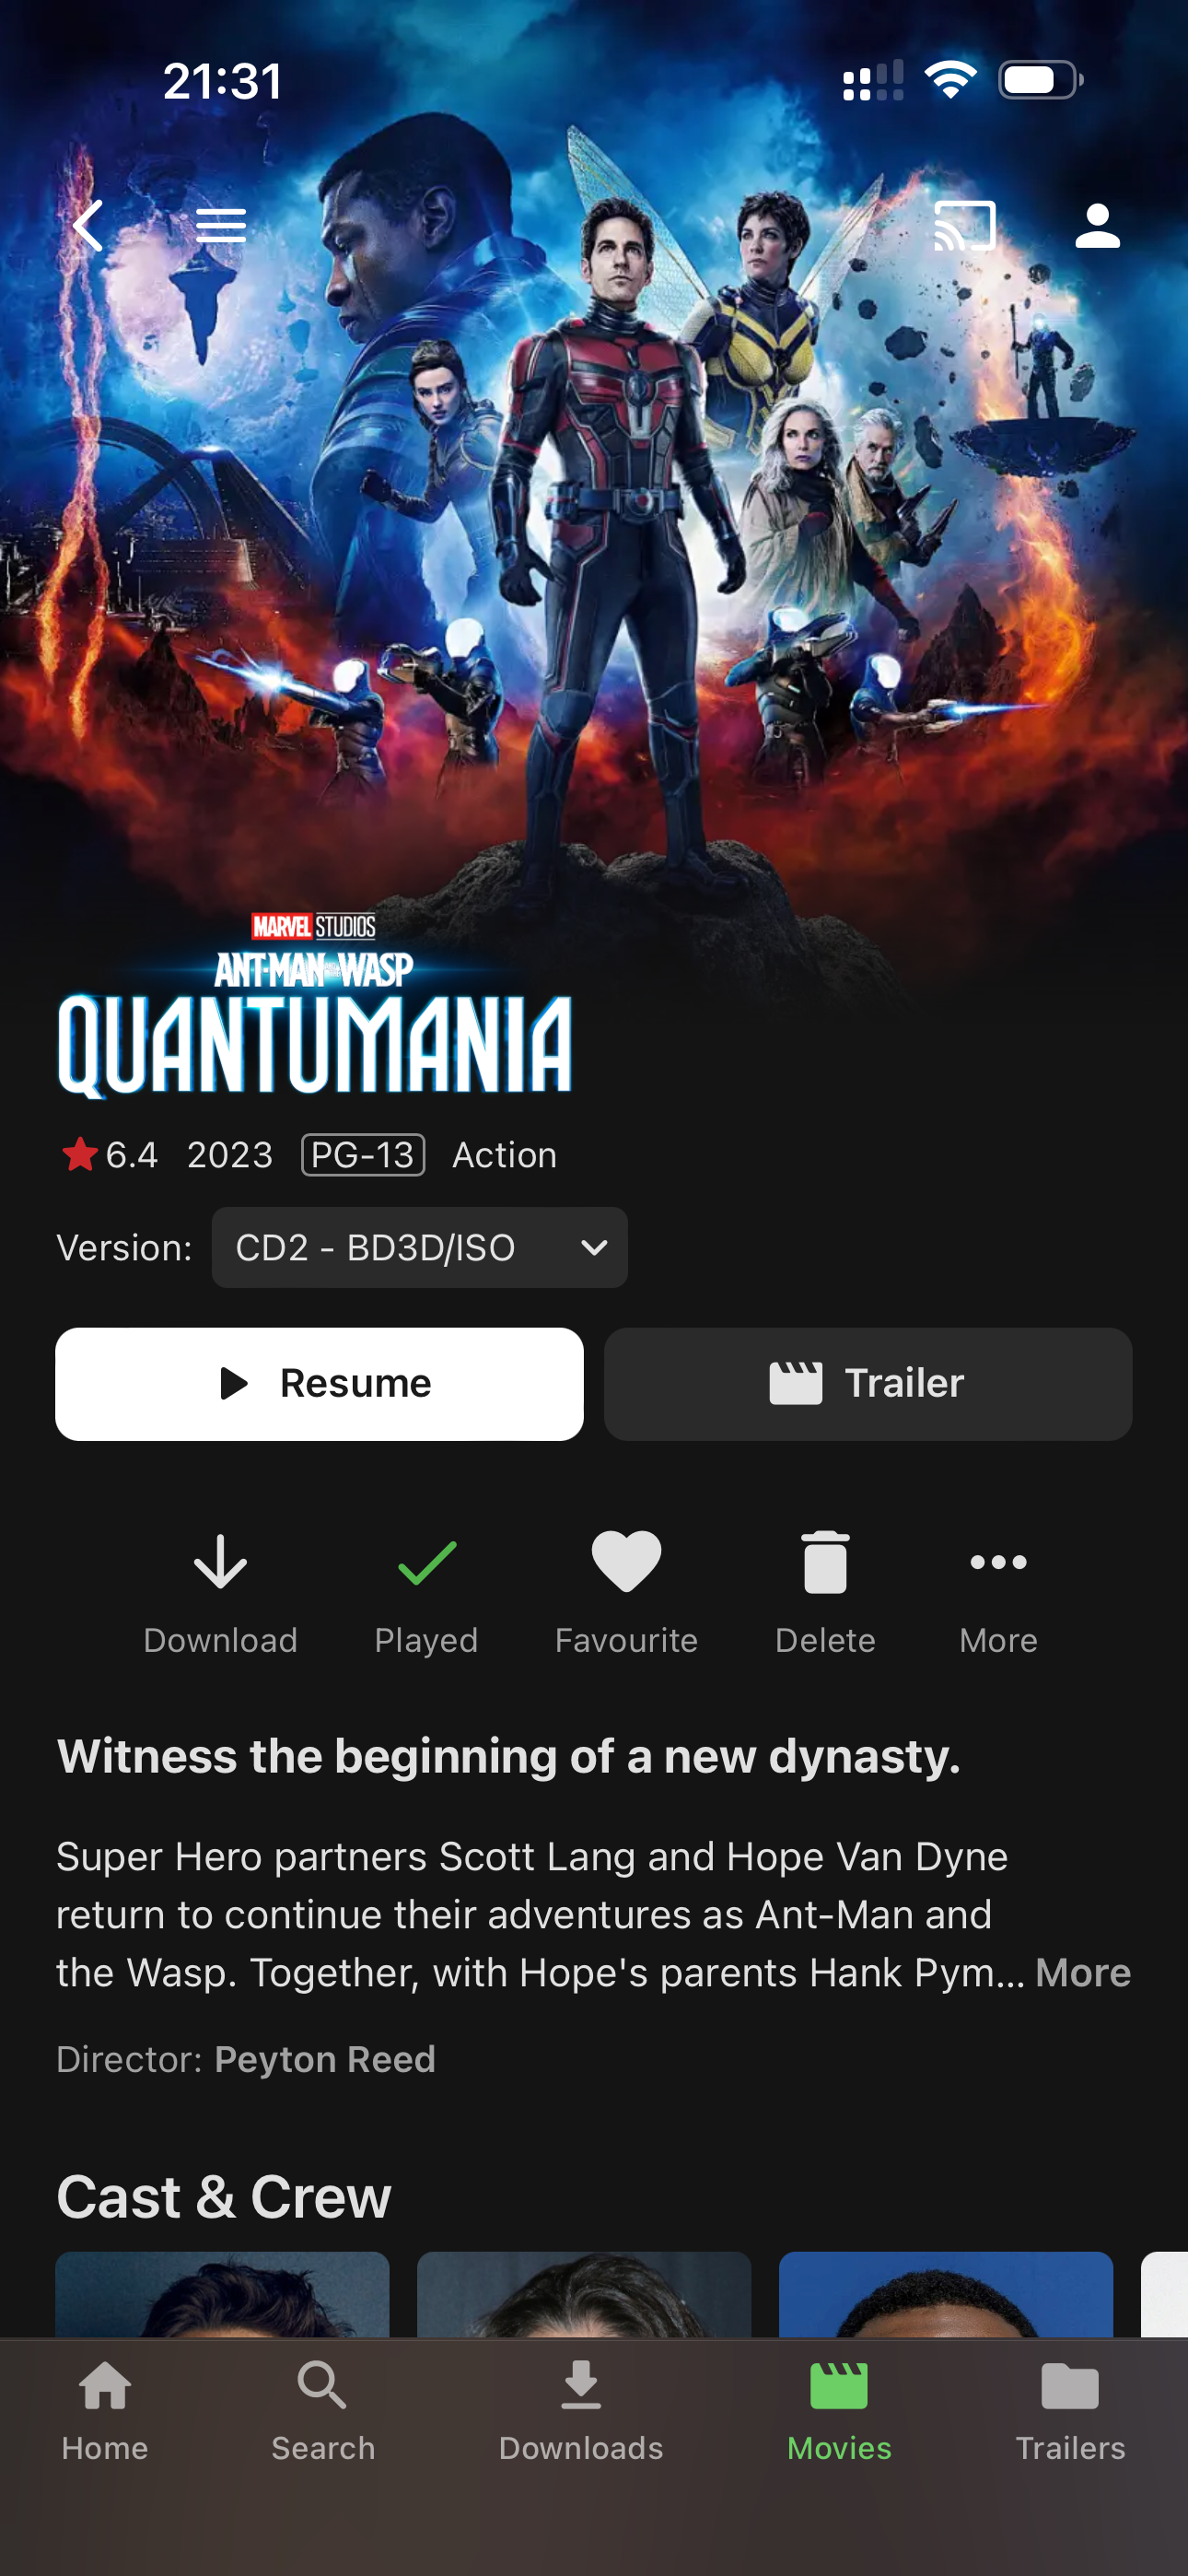Open the user profile icon
Image resolution: width=1188 pixels, height=2576 pixels.
1097,225
